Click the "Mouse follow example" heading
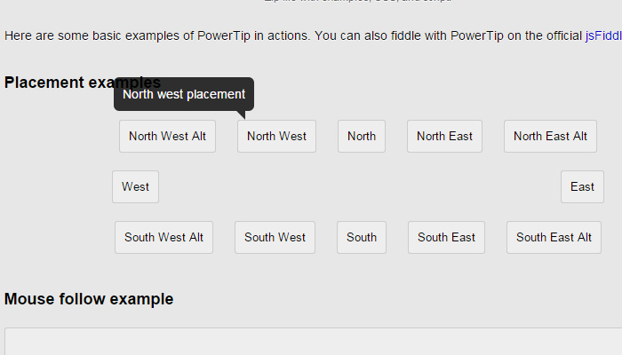Screen dimensions: 622x355 coord(89,299)
